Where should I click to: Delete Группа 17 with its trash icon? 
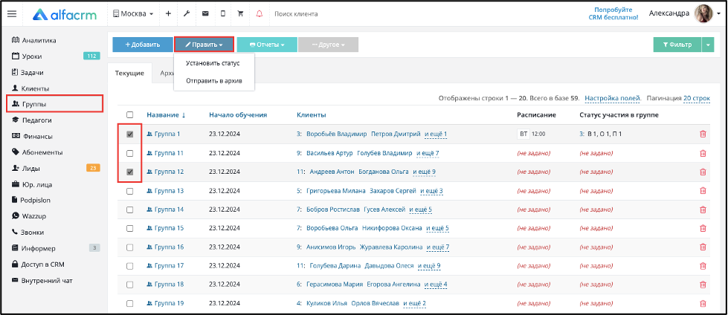click(x=703, y=266)
